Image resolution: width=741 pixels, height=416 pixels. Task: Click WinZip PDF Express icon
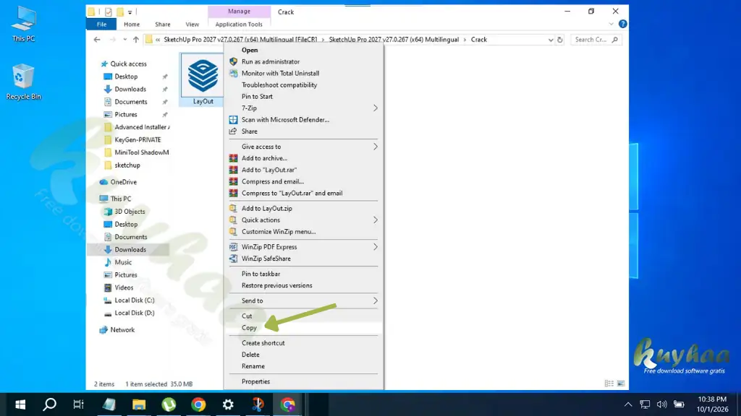[x=234, y=247]
